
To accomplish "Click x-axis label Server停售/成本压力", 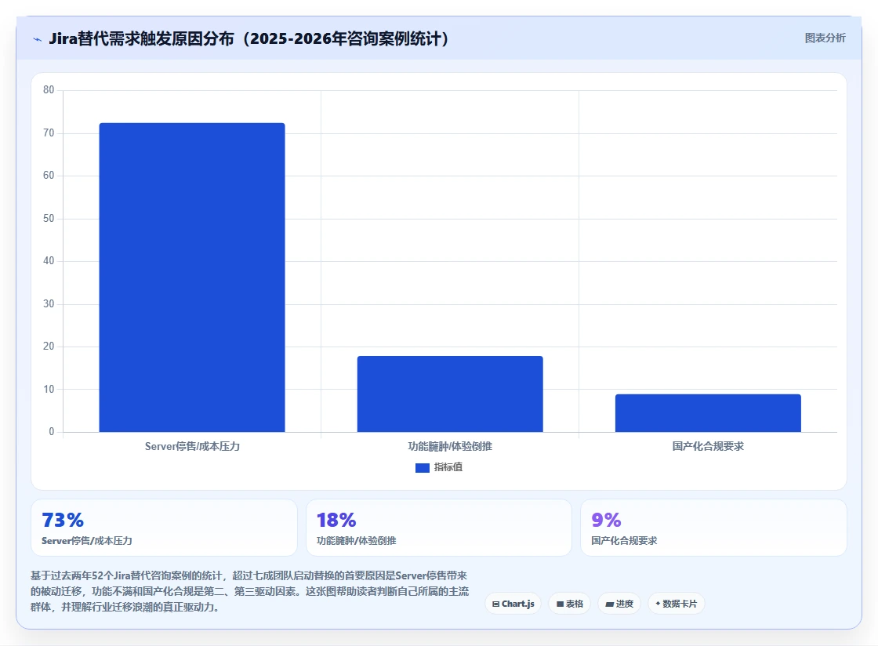I will click(x=192, y=446).
